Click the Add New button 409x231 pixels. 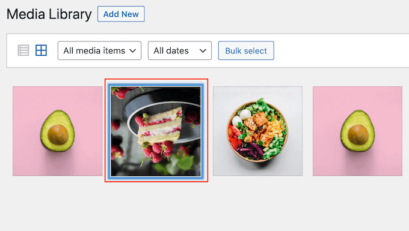[x=121, y=14]
